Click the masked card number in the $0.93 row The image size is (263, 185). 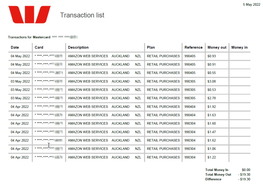(x=49, y=56)
